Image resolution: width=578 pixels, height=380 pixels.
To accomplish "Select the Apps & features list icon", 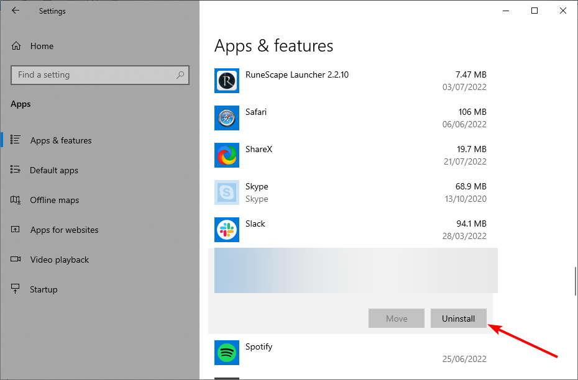I will (15, 140).
